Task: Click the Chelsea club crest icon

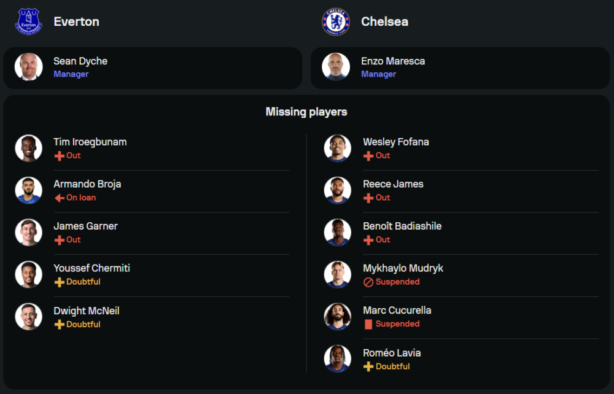Action: [x=336, y=21]
